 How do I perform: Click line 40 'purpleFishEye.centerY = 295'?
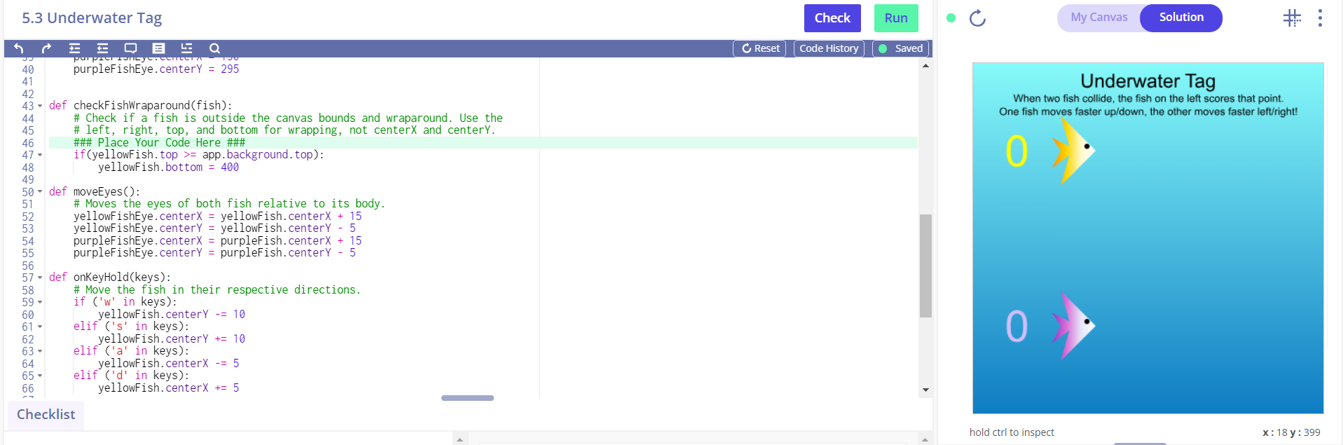(156, 69)
